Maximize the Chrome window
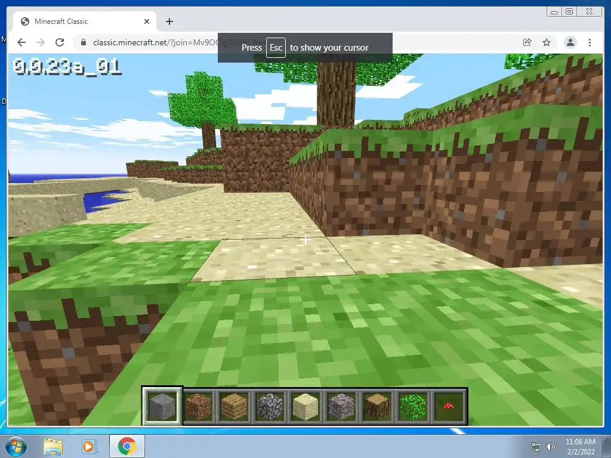The image size is (611, 458). [569, 12]
